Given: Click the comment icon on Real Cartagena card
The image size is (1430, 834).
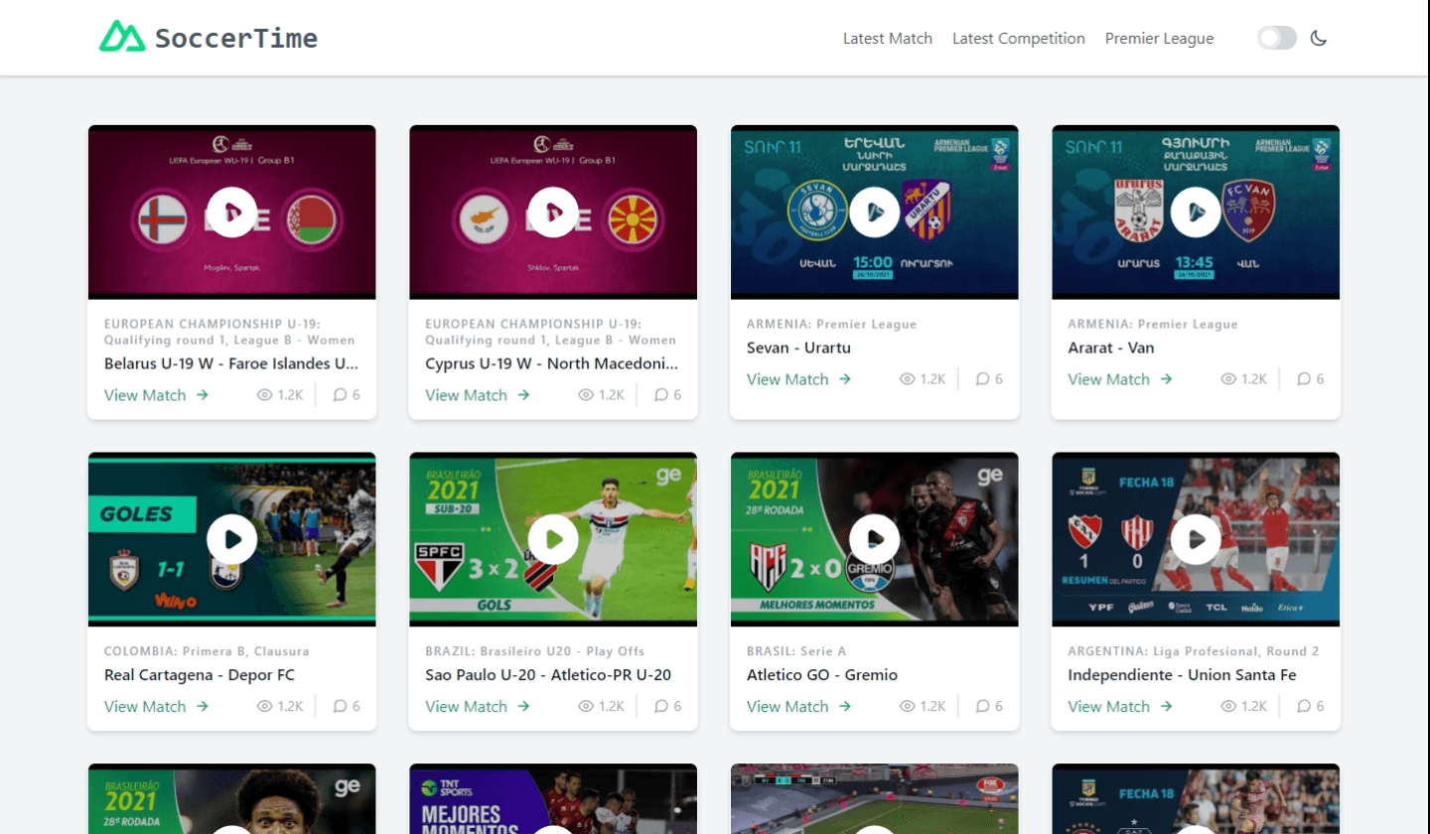Looking at the screenshot, I should pyautogui.click(x=340, y=707).
